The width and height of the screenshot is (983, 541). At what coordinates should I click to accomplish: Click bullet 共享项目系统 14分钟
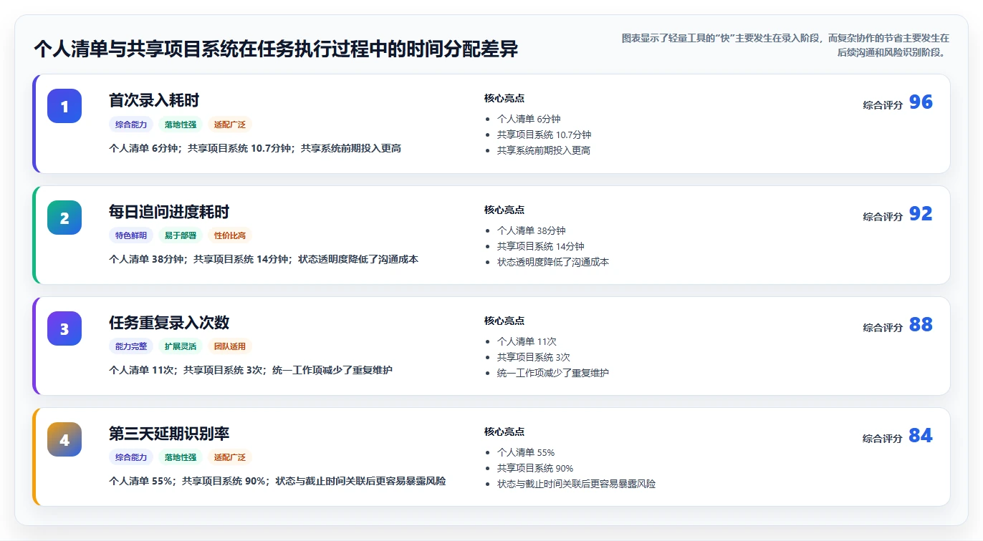click(x=541, y=247)
